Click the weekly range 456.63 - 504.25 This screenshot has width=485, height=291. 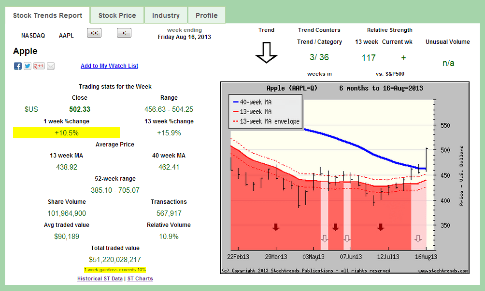click(169, 109)
